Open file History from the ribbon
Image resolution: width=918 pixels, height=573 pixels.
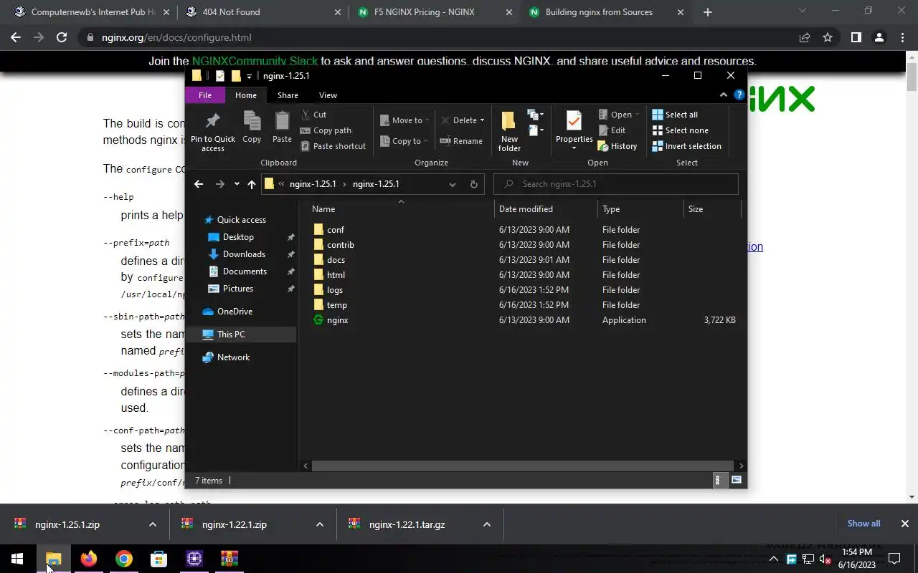(x=617, y=146)
